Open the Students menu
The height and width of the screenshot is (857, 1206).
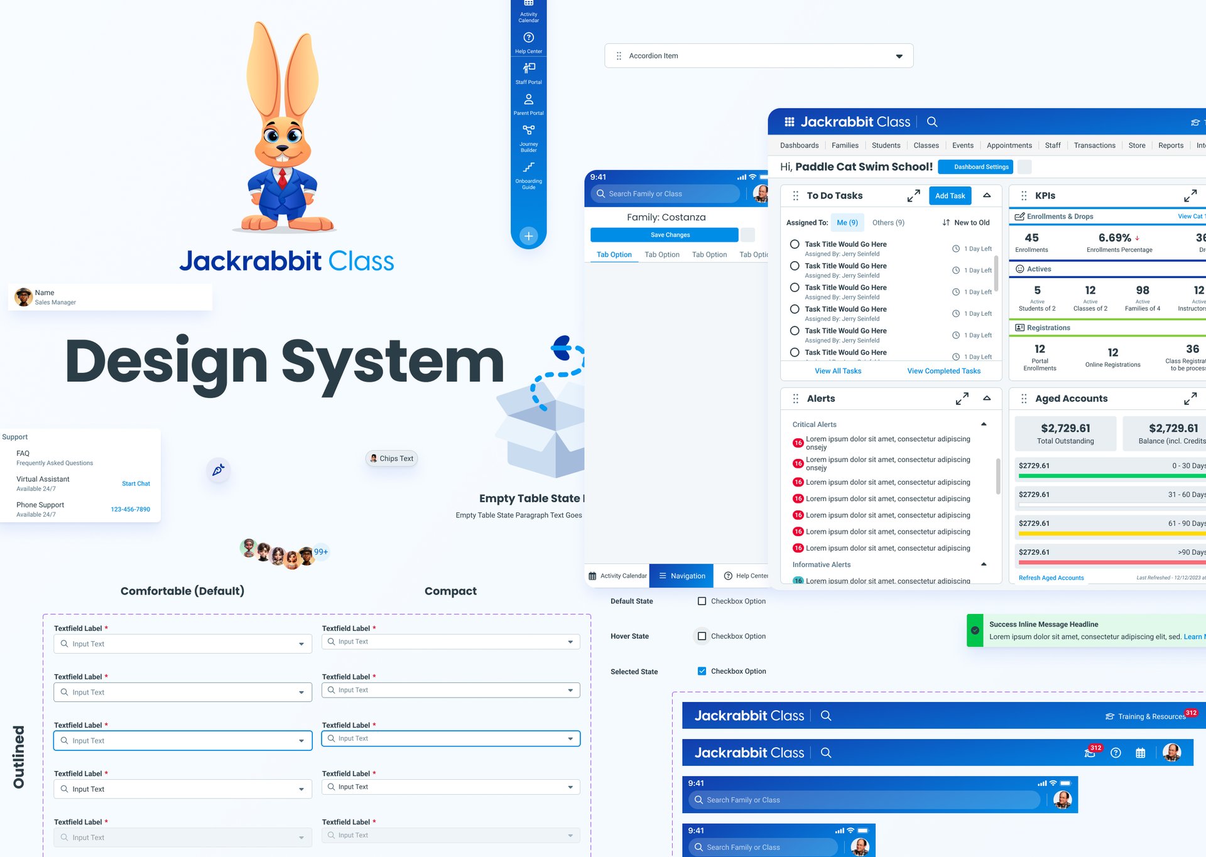pos(886,146)
